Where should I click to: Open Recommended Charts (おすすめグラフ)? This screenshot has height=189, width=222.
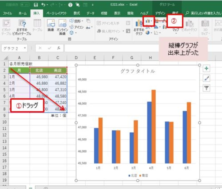click(x=138, y=27)
